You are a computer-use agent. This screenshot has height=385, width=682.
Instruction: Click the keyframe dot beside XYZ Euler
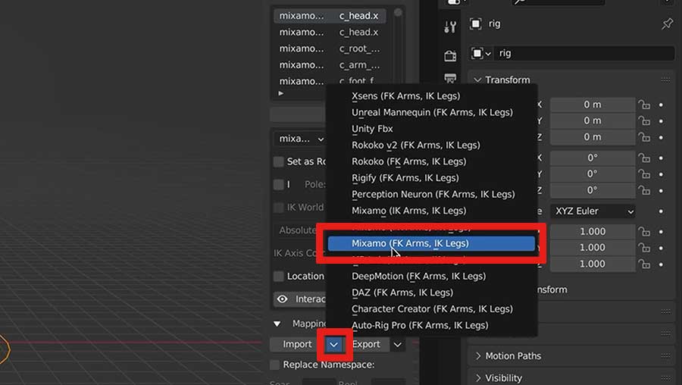coord(661,211)
